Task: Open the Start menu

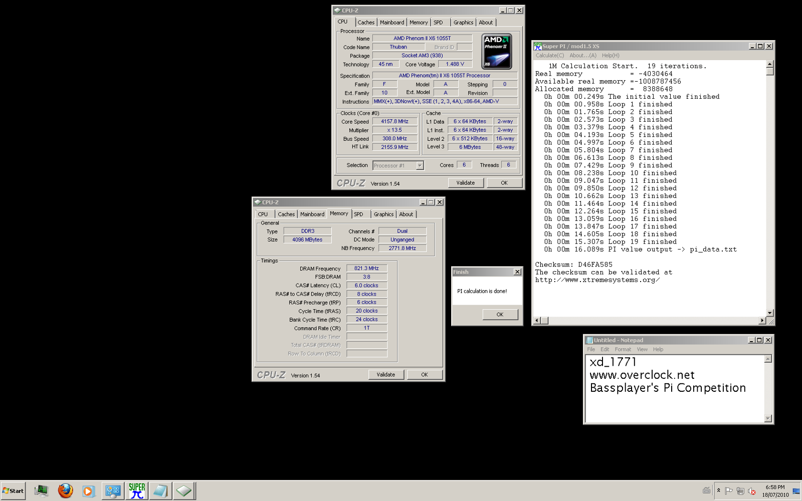Action: (13, 491)
